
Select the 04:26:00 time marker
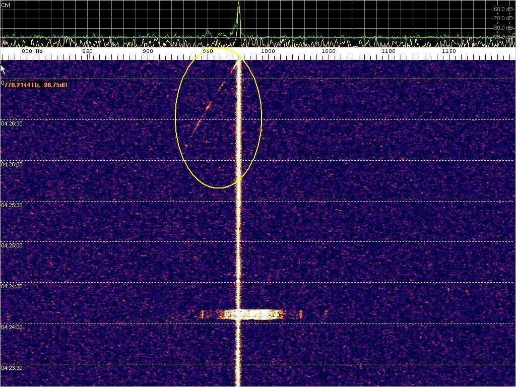[12, 164]
